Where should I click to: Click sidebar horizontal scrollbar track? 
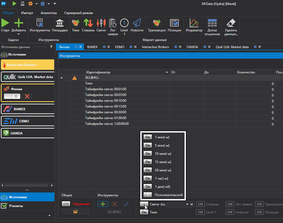click(26, 185)
